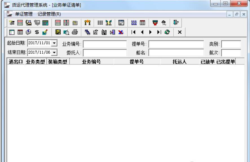
Task: Jump to first record using leftmost arrow icon
Action: click(134, 32)
